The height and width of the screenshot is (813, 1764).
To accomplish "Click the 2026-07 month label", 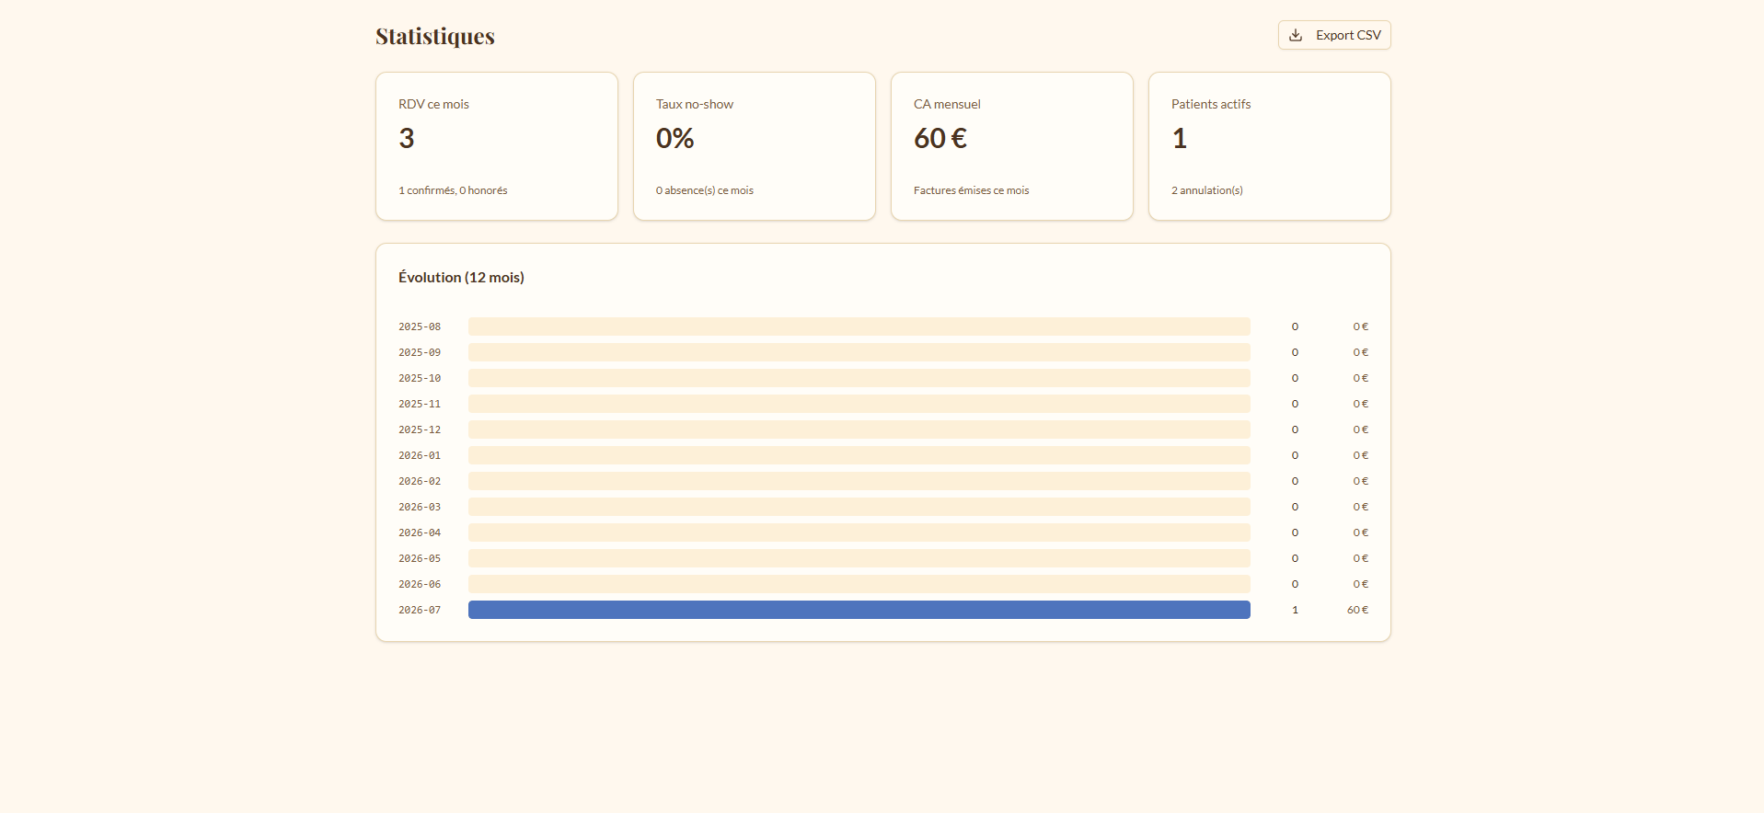I will pos(420,610).
